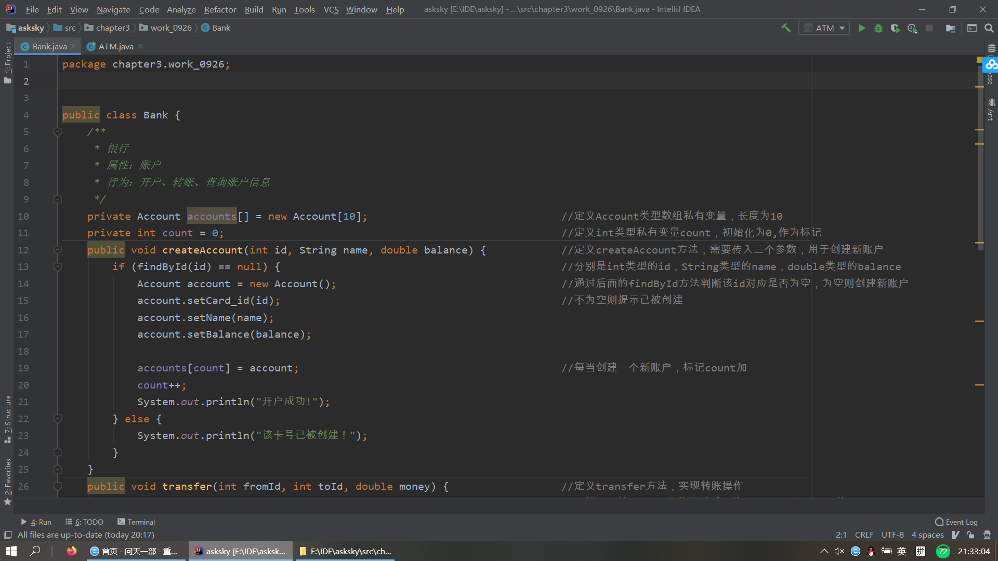Run the ATM configuration with green play
This screenshot has height=561, width=998.
tap(862, 28)
